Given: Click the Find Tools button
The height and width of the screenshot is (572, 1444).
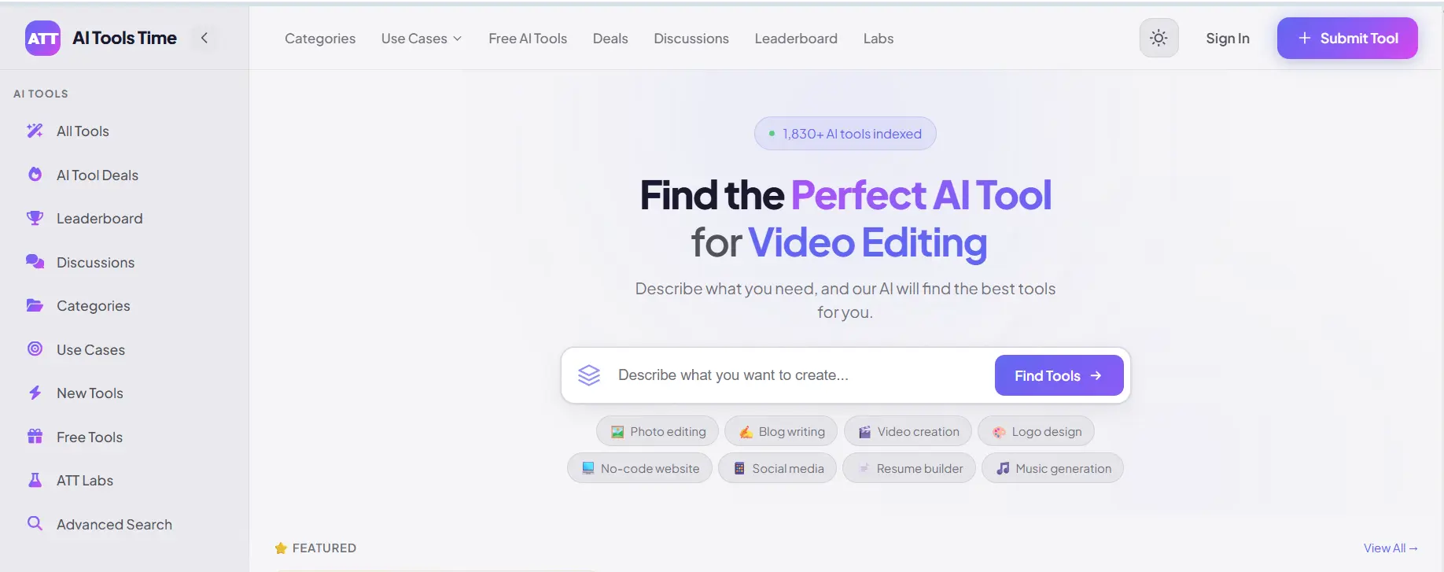Looking at the screenshot, I should pyautogui.click(x=1059, y=375).
